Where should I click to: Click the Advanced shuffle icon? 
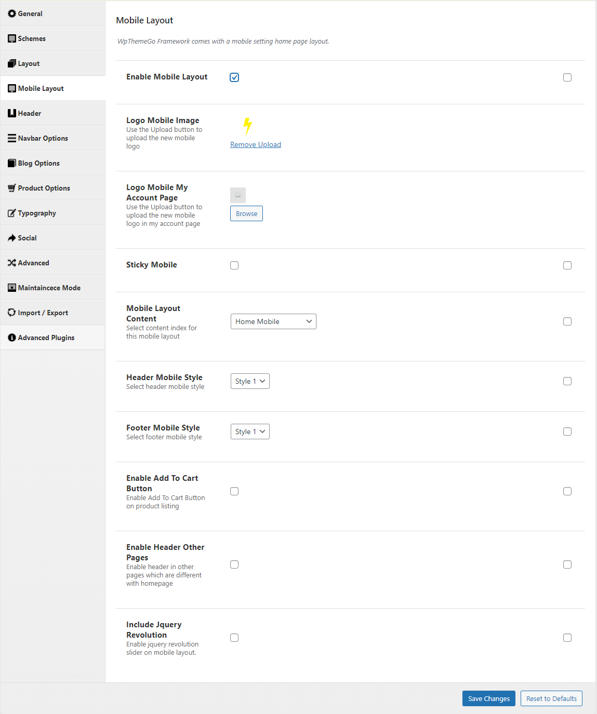coord(11,263)
